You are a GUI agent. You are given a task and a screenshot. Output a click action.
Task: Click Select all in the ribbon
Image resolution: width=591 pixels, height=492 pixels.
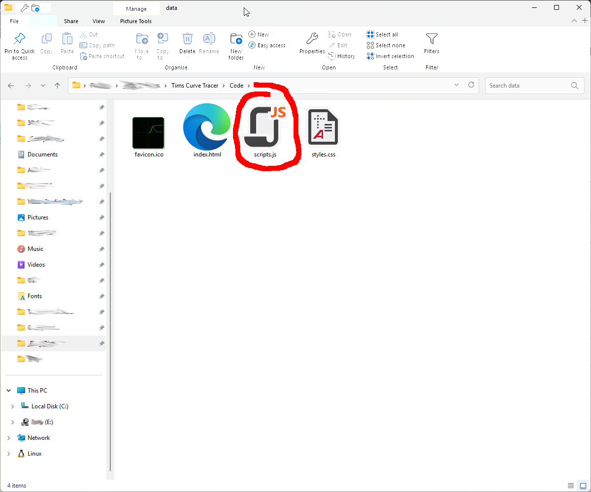(382, 34)
